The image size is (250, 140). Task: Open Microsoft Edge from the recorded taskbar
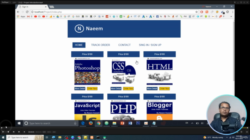pyautogui.click(x=83, y=123)
